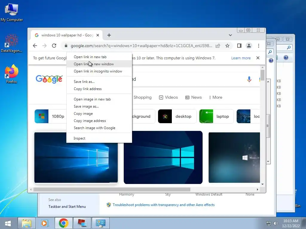Image resolution: width=306 pixels, height=229 pixels.
Task: Switch to News search tab
Action: [193, 98]
